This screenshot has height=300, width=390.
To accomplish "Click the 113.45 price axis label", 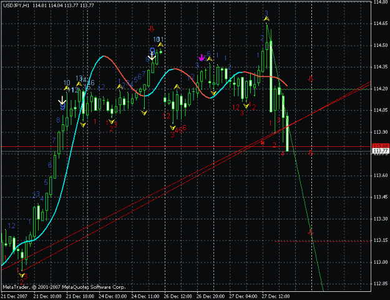I will pyautogui.click(x=381, y=197).
